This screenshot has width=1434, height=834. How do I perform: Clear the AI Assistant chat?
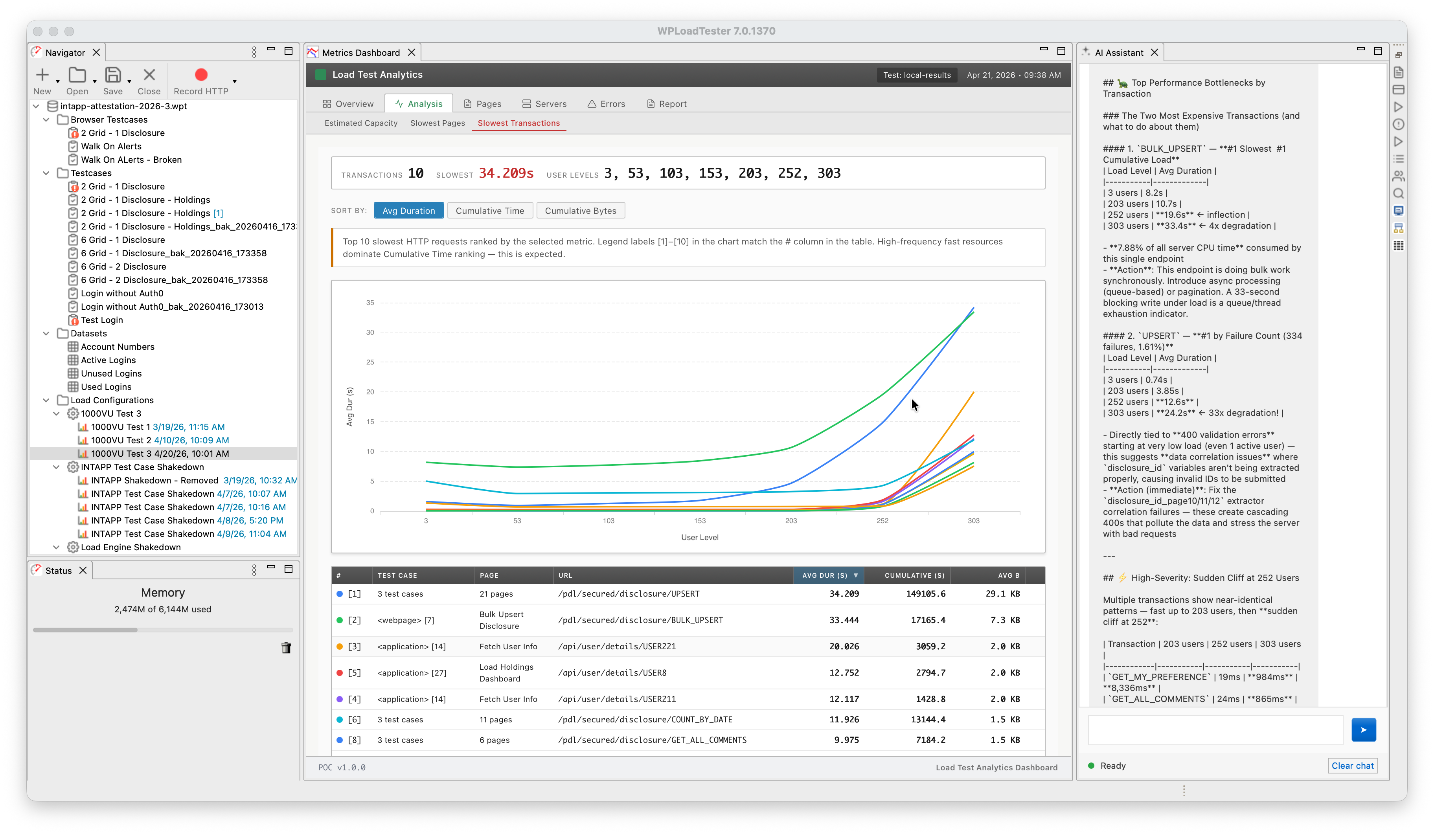(x=1353, y=765)
